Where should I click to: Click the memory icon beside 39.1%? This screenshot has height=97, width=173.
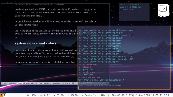(55, 95)
